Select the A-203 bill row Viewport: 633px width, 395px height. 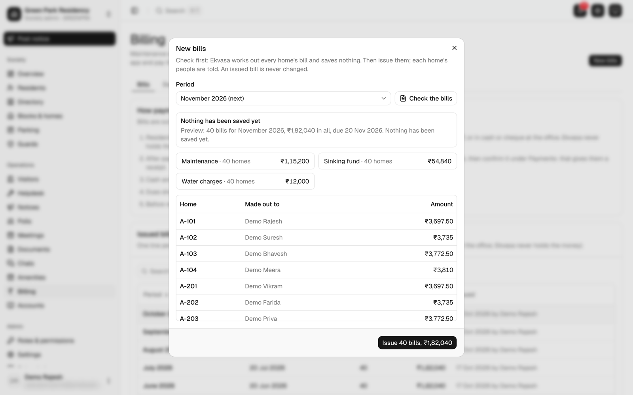tap(316, 316)
